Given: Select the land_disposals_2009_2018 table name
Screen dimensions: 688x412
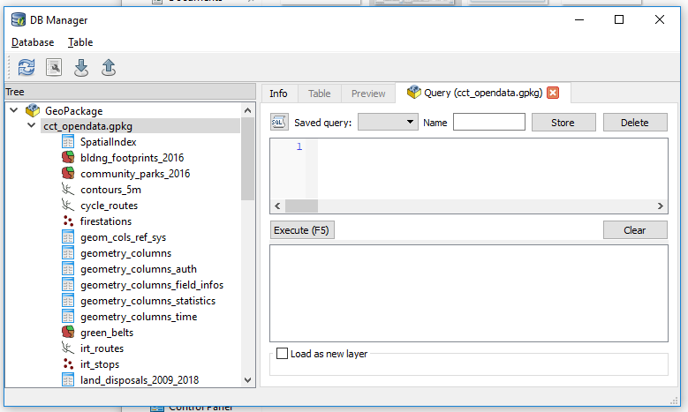Looking at the screenshot, I should coord(140,380).
